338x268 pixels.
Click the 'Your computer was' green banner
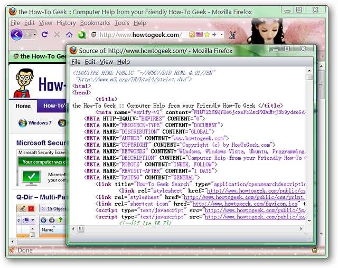point(43,162)
